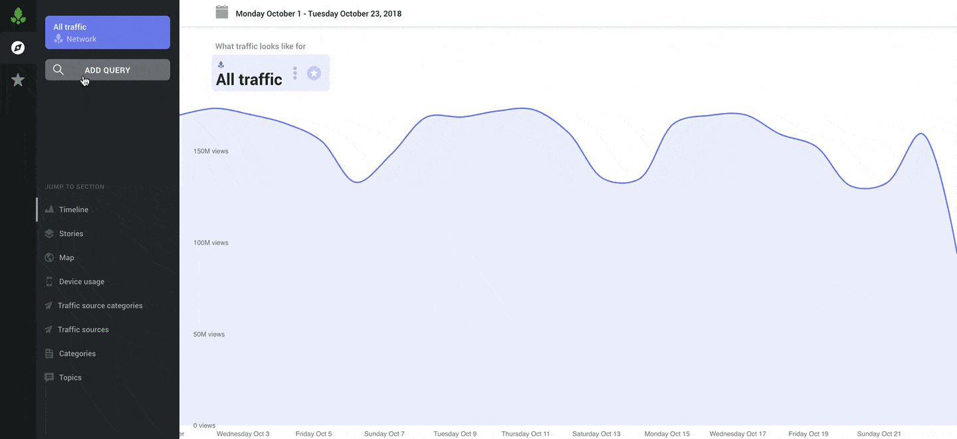Jump to the Topics section

click(70, 377)
